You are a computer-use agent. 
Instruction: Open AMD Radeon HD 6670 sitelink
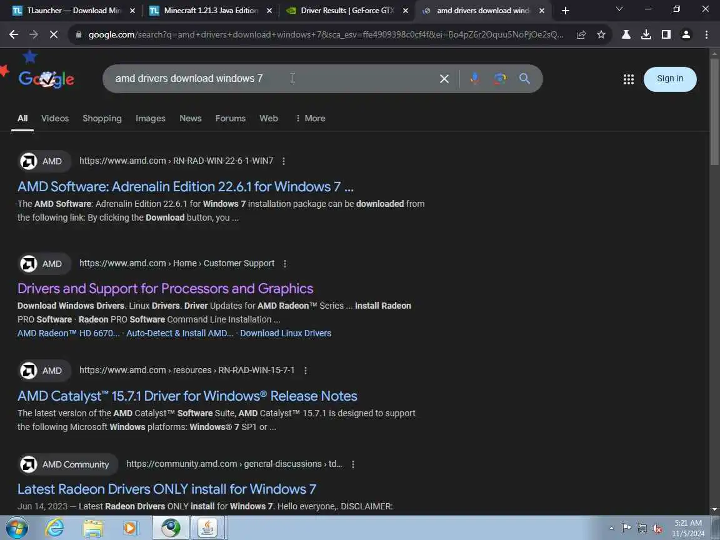[x=68, y=333]
